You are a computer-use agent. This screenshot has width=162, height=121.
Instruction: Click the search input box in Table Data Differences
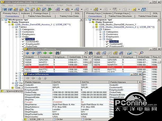[72, 53]
